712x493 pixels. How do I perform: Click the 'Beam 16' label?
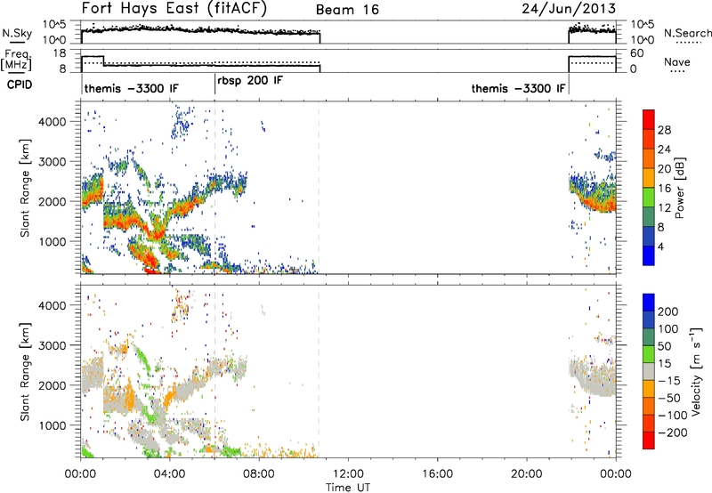(x=347, y=10)
